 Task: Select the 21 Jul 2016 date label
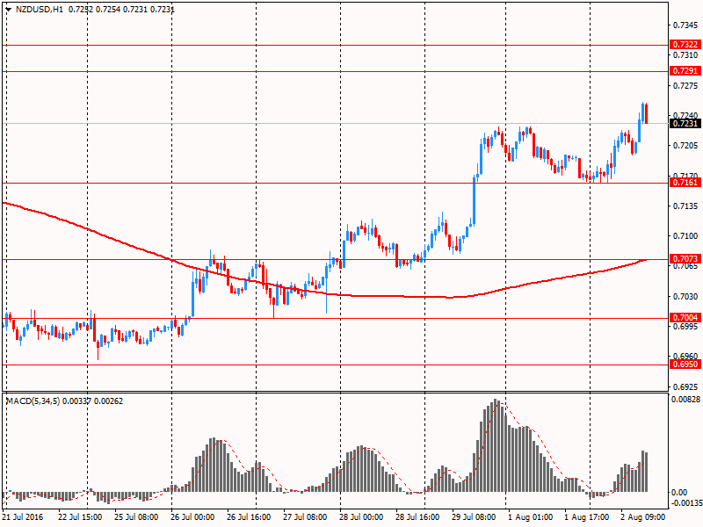[23, 517]
